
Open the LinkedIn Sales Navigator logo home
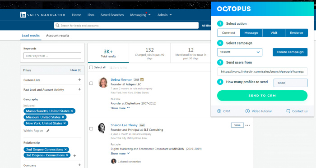(x=42, y=15)
